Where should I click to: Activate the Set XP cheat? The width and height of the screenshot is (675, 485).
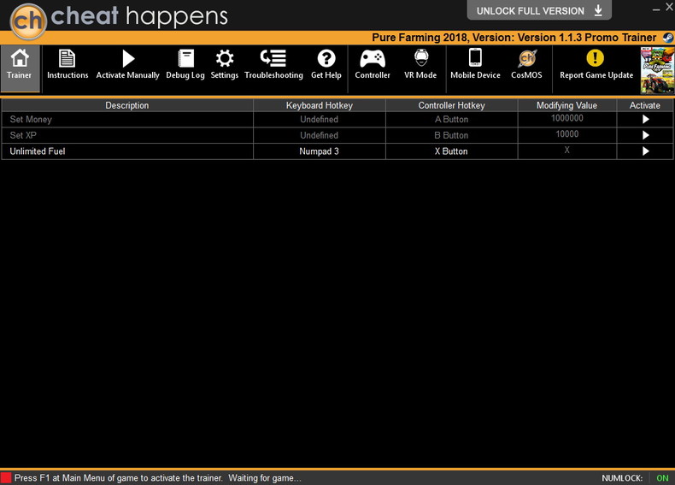coord(645,135)
